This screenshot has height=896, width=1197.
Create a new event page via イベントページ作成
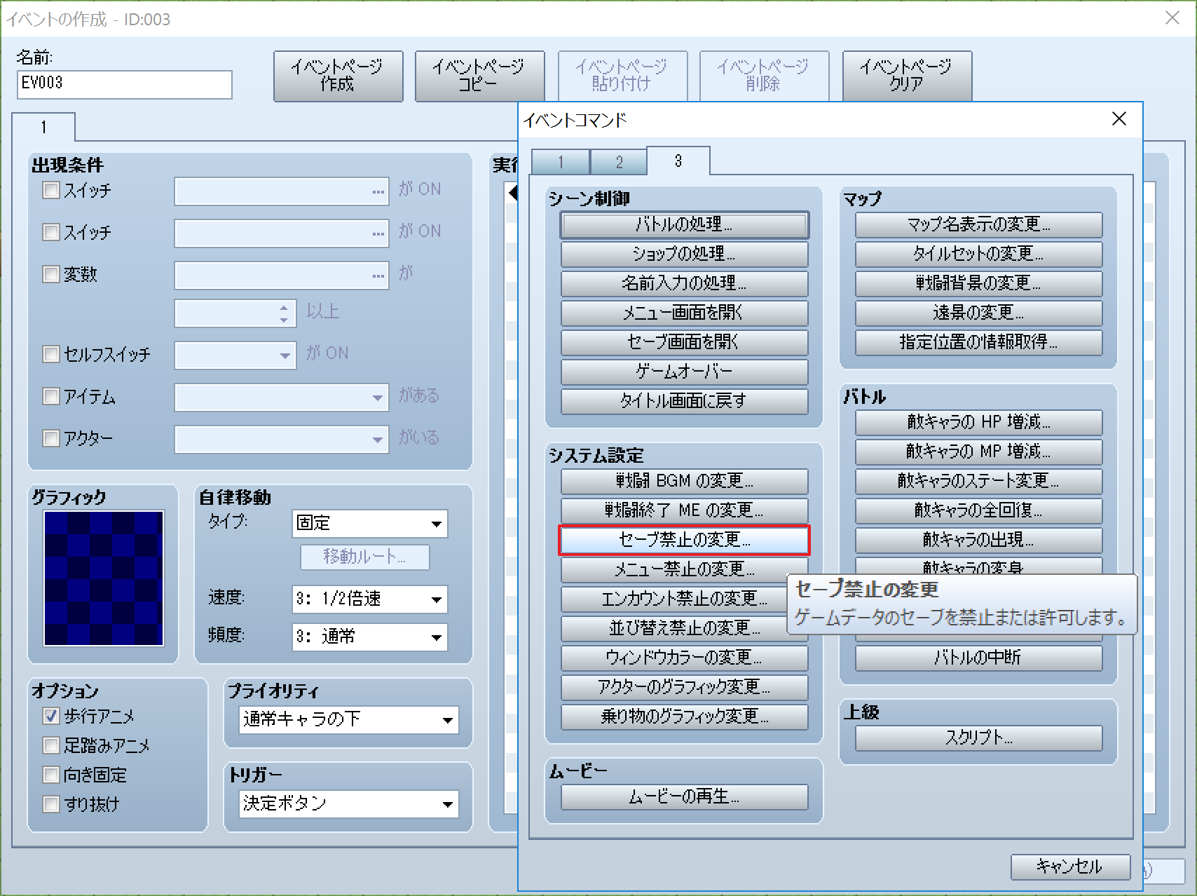tap(338, 76)
